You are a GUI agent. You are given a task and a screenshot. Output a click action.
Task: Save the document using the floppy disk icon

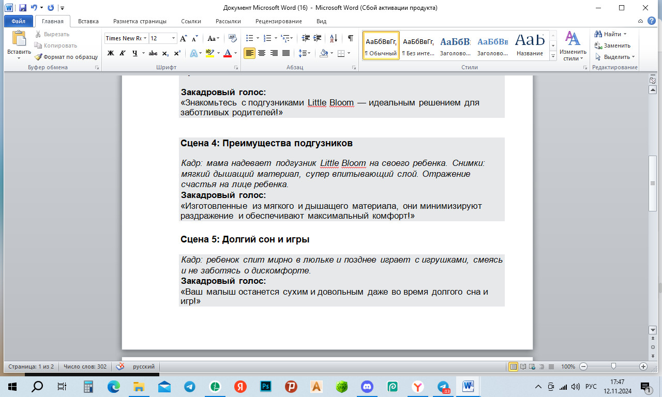(23, 8)
